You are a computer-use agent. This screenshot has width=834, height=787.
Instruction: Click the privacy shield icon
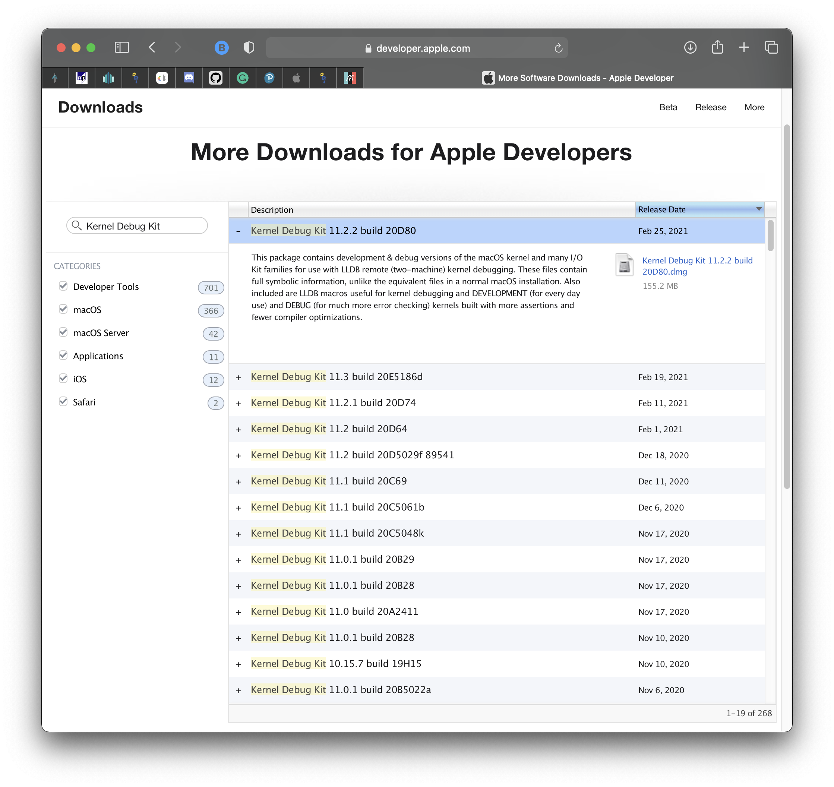(249, 47)
